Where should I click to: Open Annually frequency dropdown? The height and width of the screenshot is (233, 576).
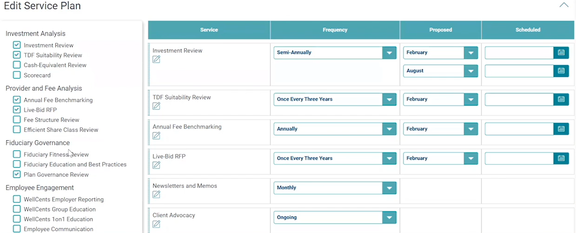(x=335, y=129)
